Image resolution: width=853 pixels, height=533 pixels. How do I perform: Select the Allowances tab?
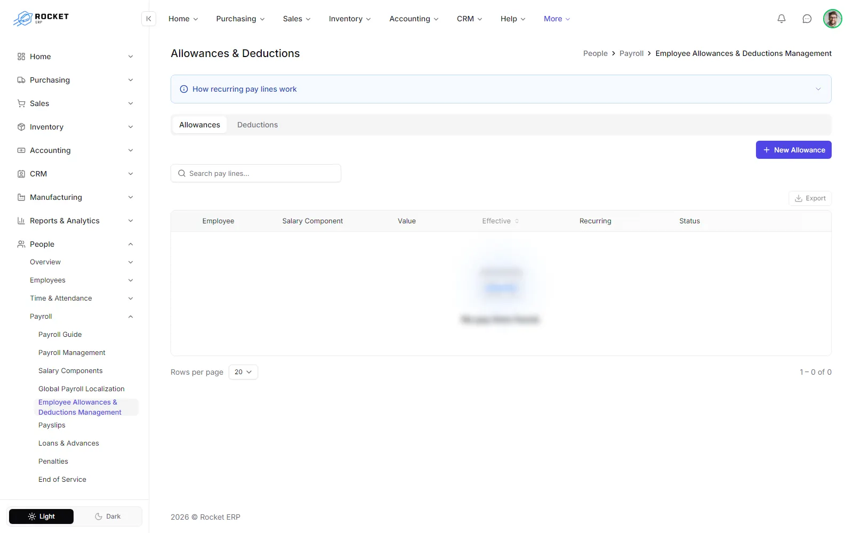(199, 125)
